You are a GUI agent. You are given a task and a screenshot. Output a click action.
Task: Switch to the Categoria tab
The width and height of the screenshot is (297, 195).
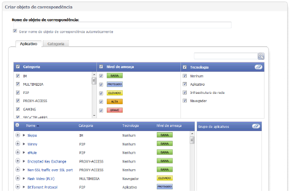tap(56, 44)
